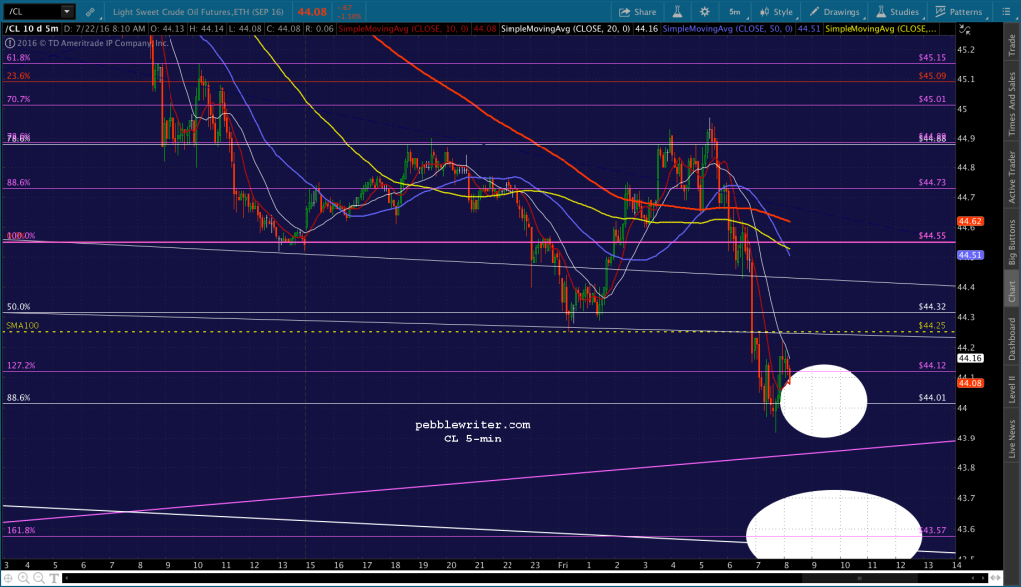Click the zoom in magnifier icon

point(24,578)
